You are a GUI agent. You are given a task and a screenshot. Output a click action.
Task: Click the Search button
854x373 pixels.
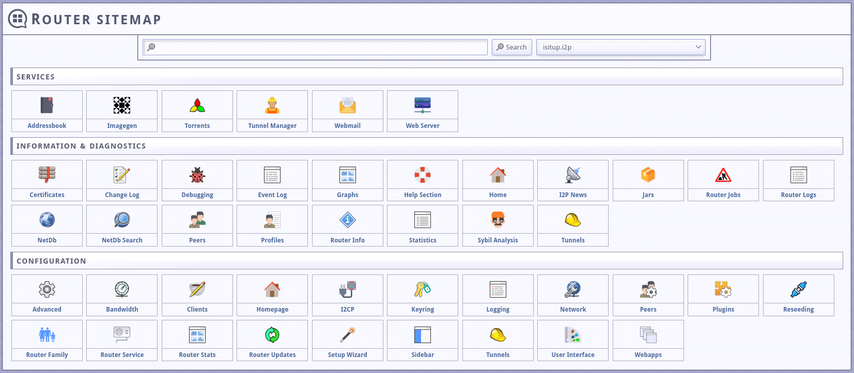click(511, 47)
